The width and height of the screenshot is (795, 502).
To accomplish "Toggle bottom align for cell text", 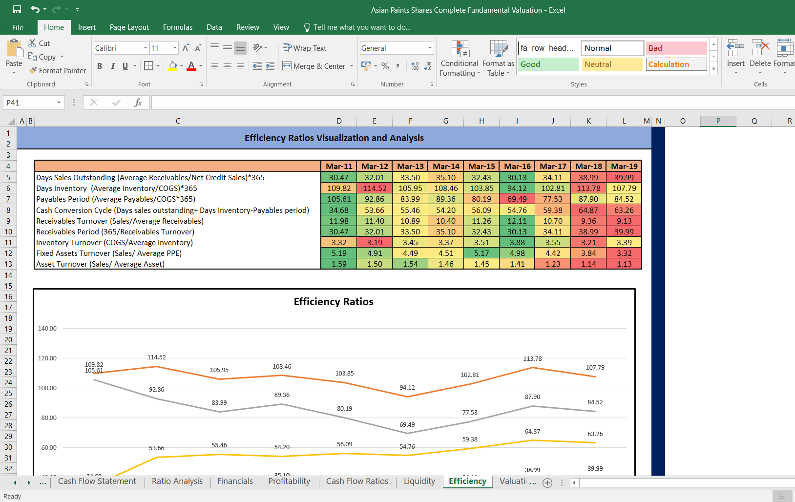I will pos(240,47).
